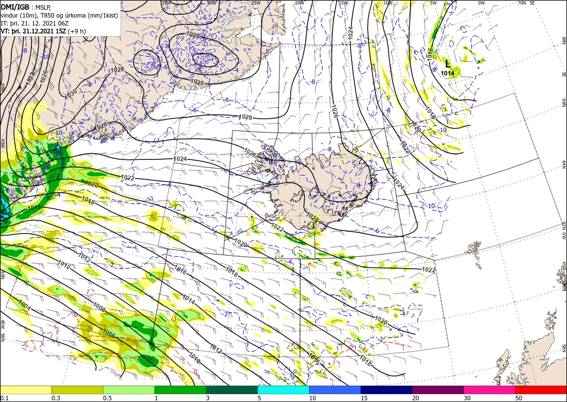Click the red 50+ legend swatch
The height and width of the screenshot is (402, 567).
coord(541,390)
